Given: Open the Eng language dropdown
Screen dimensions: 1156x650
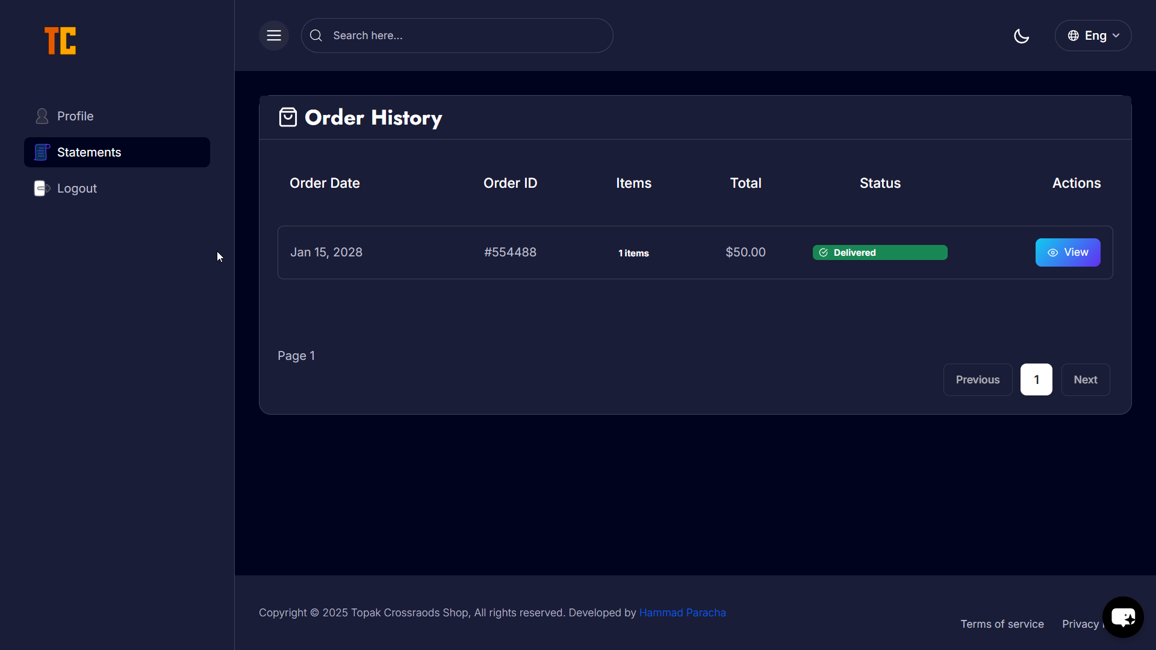Looking at the screenshot, I should coord(1093,36).
